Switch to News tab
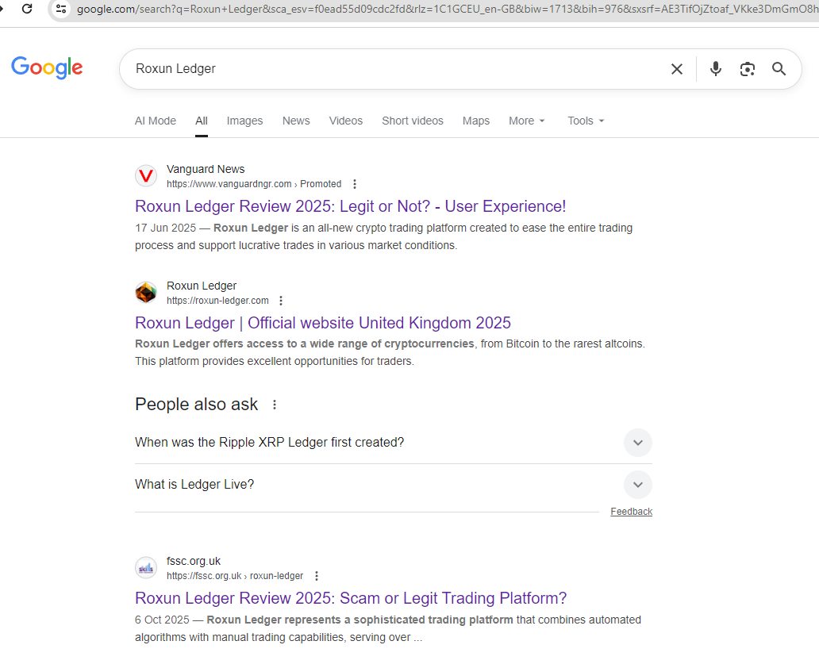The height and width of the screenshot is (664, 819). click(x=296, y=121)
